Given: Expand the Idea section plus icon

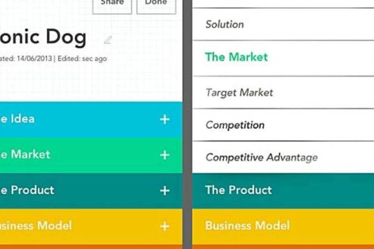Looking at the screenshot, I should tap(165, 119).
